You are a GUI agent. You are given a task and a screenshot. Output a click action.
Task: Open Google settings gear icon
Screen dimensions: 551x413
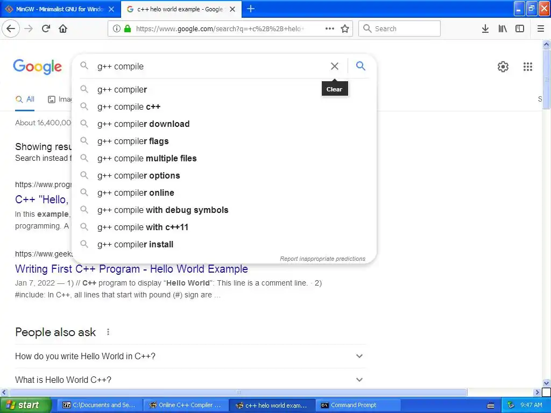(503, 66)
